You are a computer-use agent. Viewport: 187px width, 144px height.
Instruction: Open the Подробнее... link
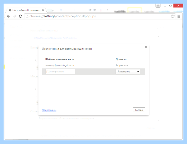(49, 110)
